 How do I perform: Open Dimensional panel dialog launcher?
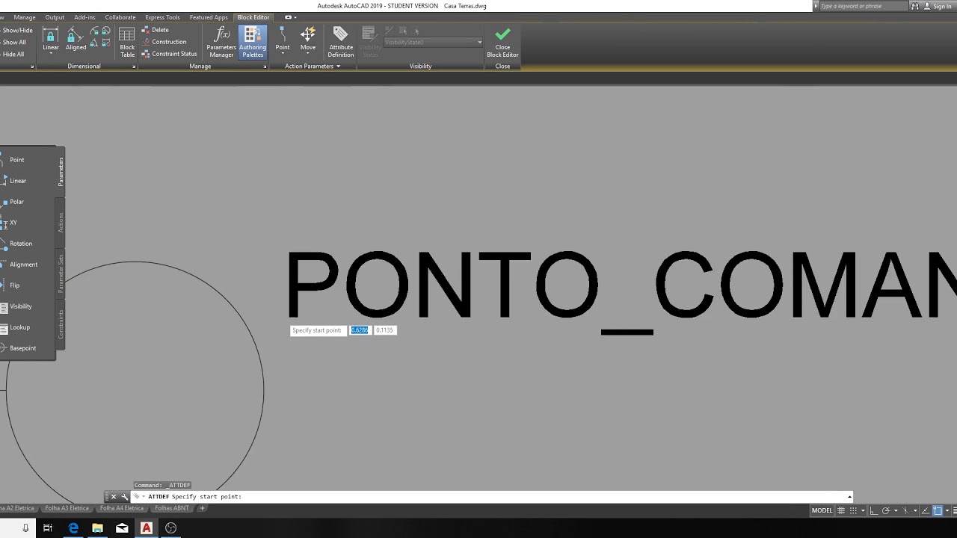click(134, 67)
